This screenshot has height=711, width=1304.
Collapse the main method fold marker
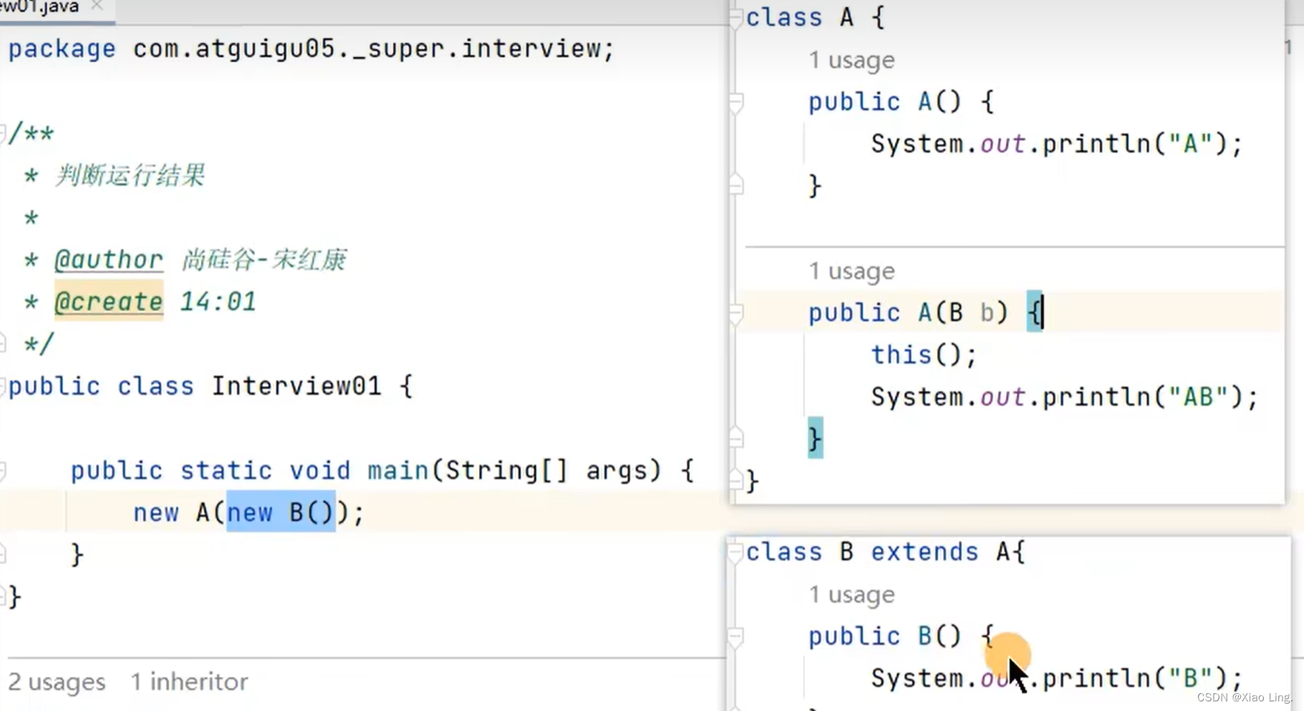point(3,471)
